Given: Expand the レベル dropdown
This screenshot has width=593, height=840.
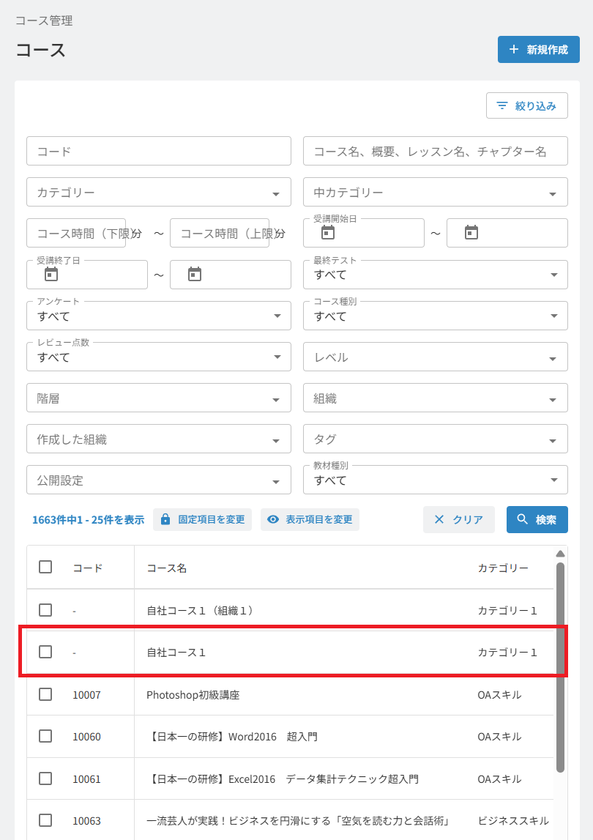Looking at the screenshot, I should (x=435, y=357).
